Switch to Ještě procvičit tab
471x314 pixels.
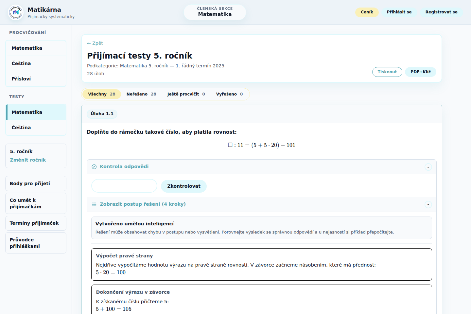tap(186, 94)
